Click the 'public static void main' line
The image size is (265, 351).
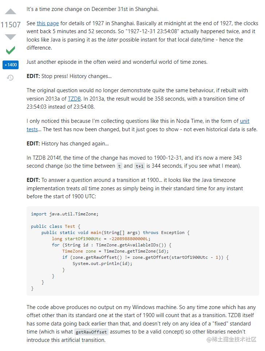point(115,233)
